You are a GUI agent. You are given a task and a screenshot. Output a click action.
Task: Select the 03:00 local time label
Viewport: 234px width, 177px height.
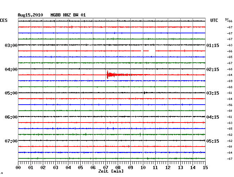click(11, 45)
